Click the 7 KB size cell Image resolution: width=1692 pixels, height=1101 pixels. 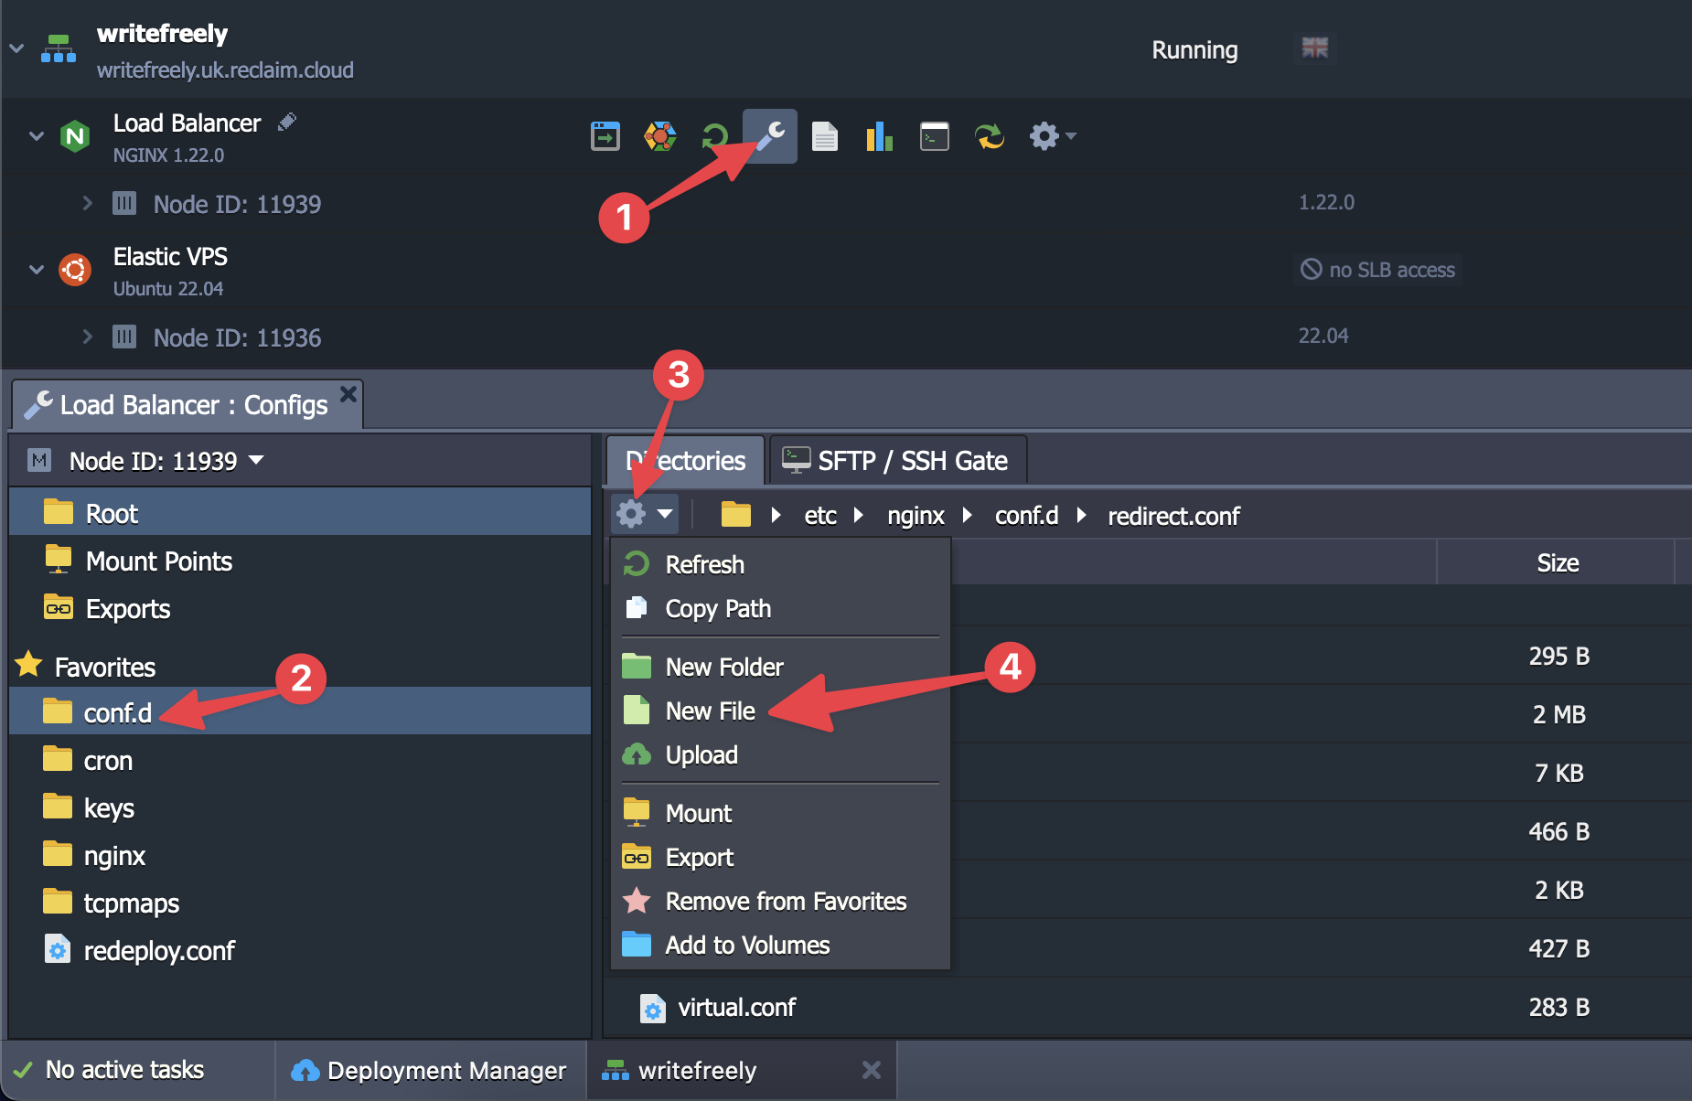[1558, 773]
